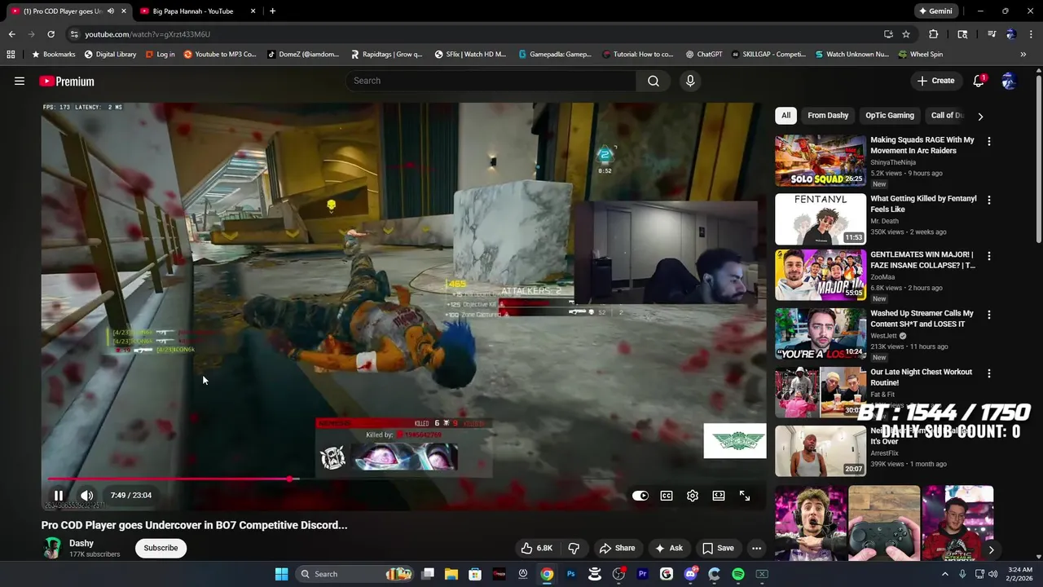
Task: Click video progress bar scrubber at 7:49
Action: (x=289, y=479)
